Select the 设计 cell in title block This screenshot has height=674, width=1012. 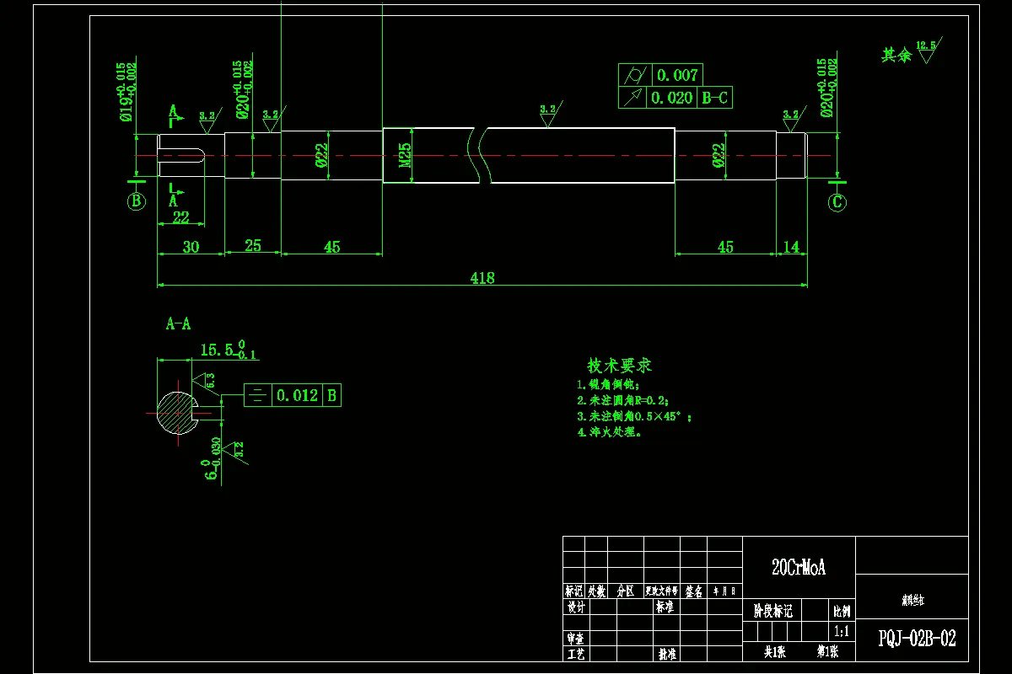(574, 607)
